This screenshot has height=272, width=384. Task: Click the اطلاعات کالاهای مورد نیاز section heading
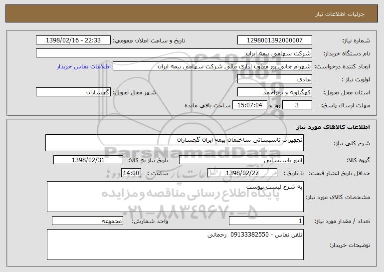[333, 127]
